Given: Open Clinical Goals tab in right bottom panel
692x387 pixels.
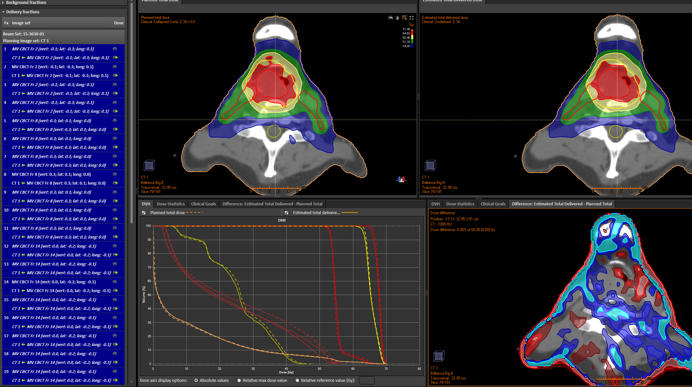Looking at the screenshot, I should click(x=493, y=204).
